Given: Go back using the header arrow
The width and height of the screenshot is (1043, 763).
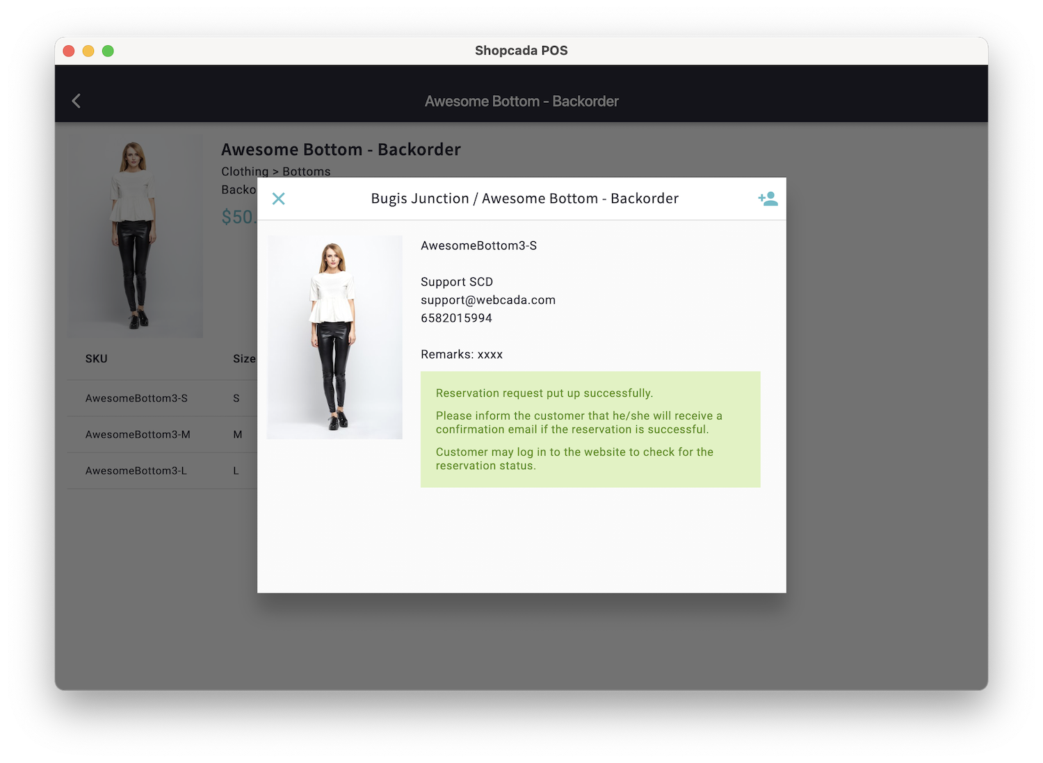Looking at the screenshot, I should click(76, 101).
